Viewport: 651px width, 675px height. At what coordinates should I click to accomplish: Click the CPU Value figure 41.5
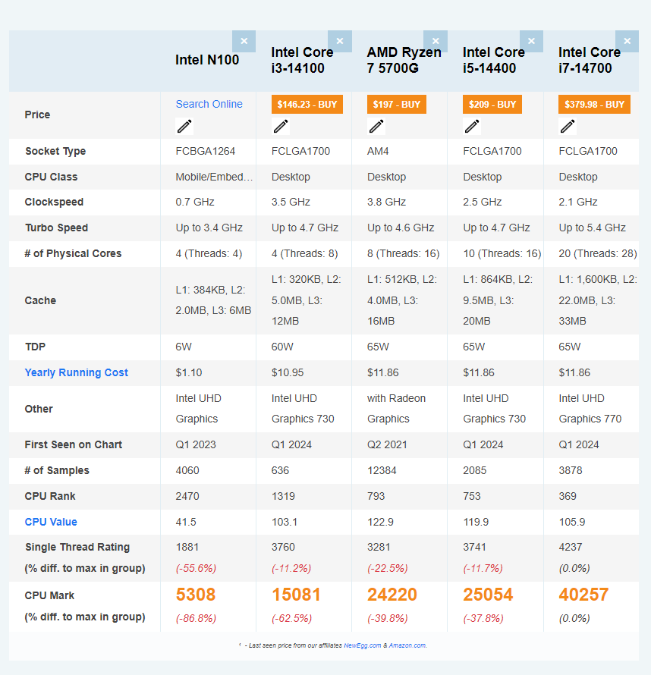pos(186,523)
